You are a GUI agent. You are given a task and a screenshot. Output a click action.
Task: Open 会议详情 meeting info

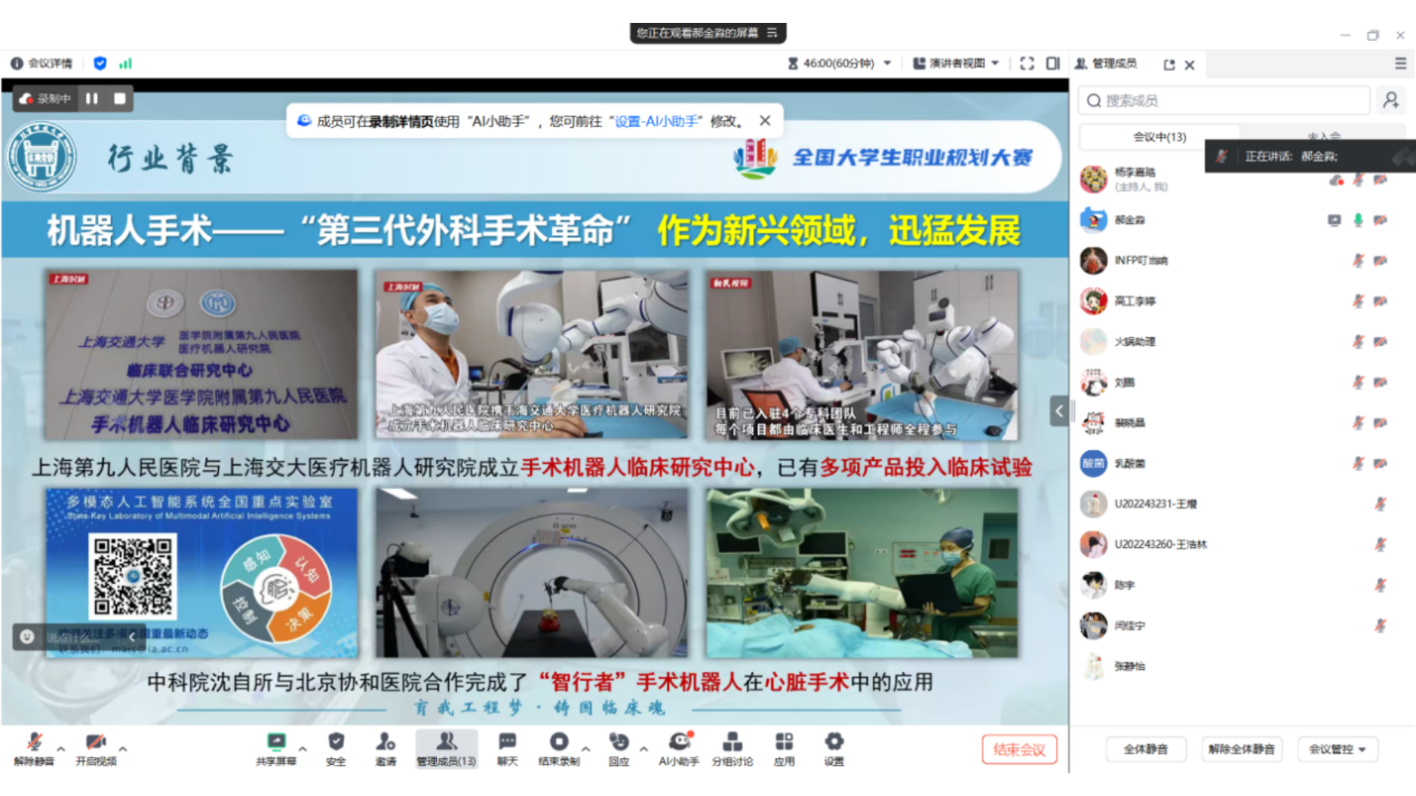[42, 63]
